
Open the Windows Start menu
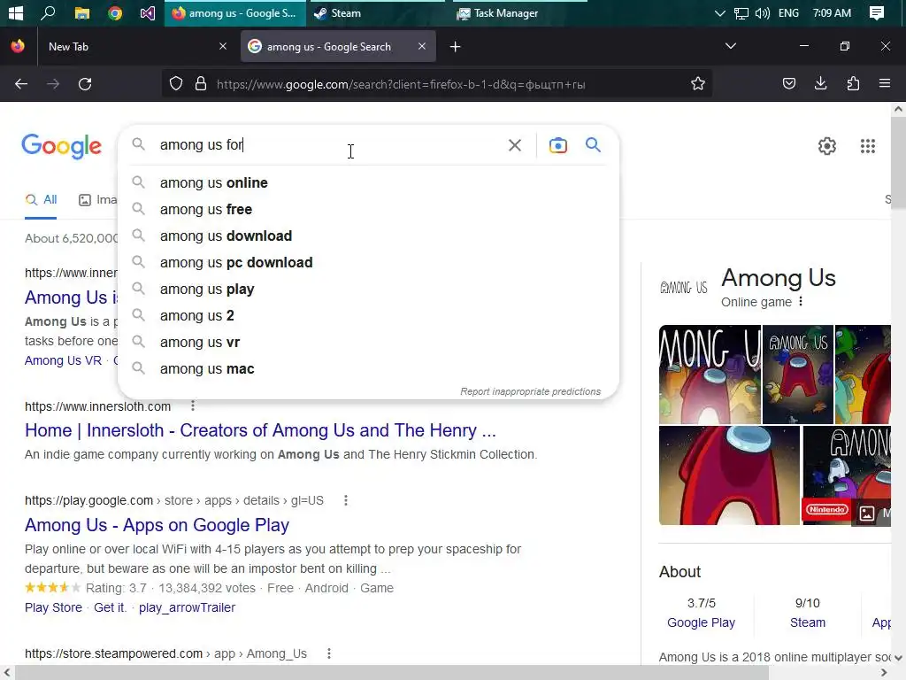pos(16,12)
